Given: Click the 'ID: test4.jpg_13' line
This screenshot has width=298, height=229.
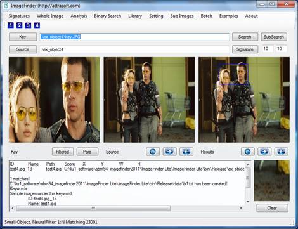Looking at the screenshot, I should [x=42, y=199].
